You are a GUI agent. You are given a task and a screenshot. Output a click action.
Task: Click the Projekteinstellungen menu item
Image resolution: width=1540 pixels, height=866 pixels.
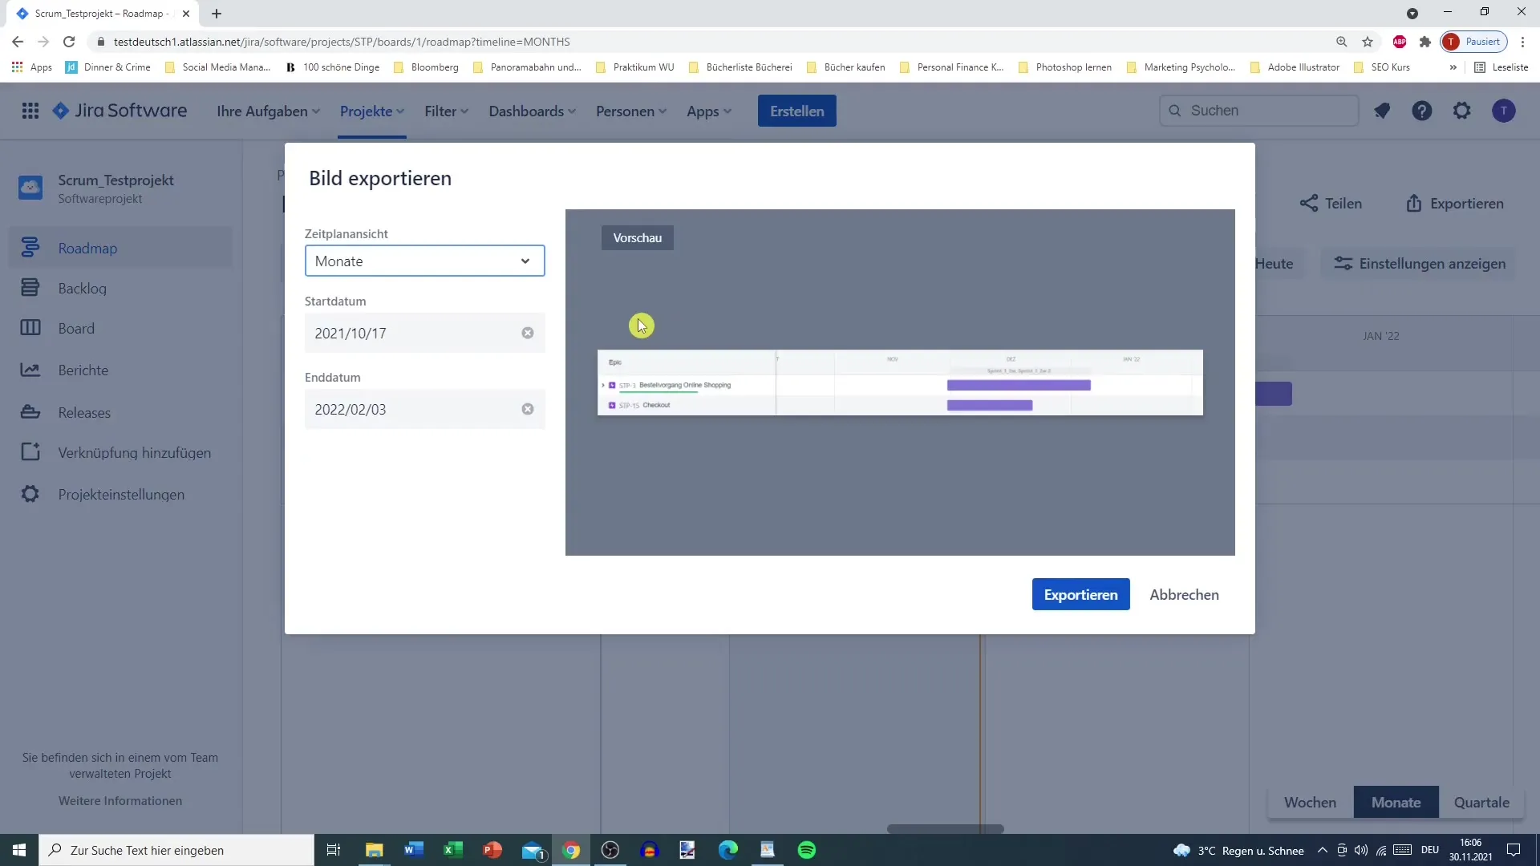click(122, 494)
